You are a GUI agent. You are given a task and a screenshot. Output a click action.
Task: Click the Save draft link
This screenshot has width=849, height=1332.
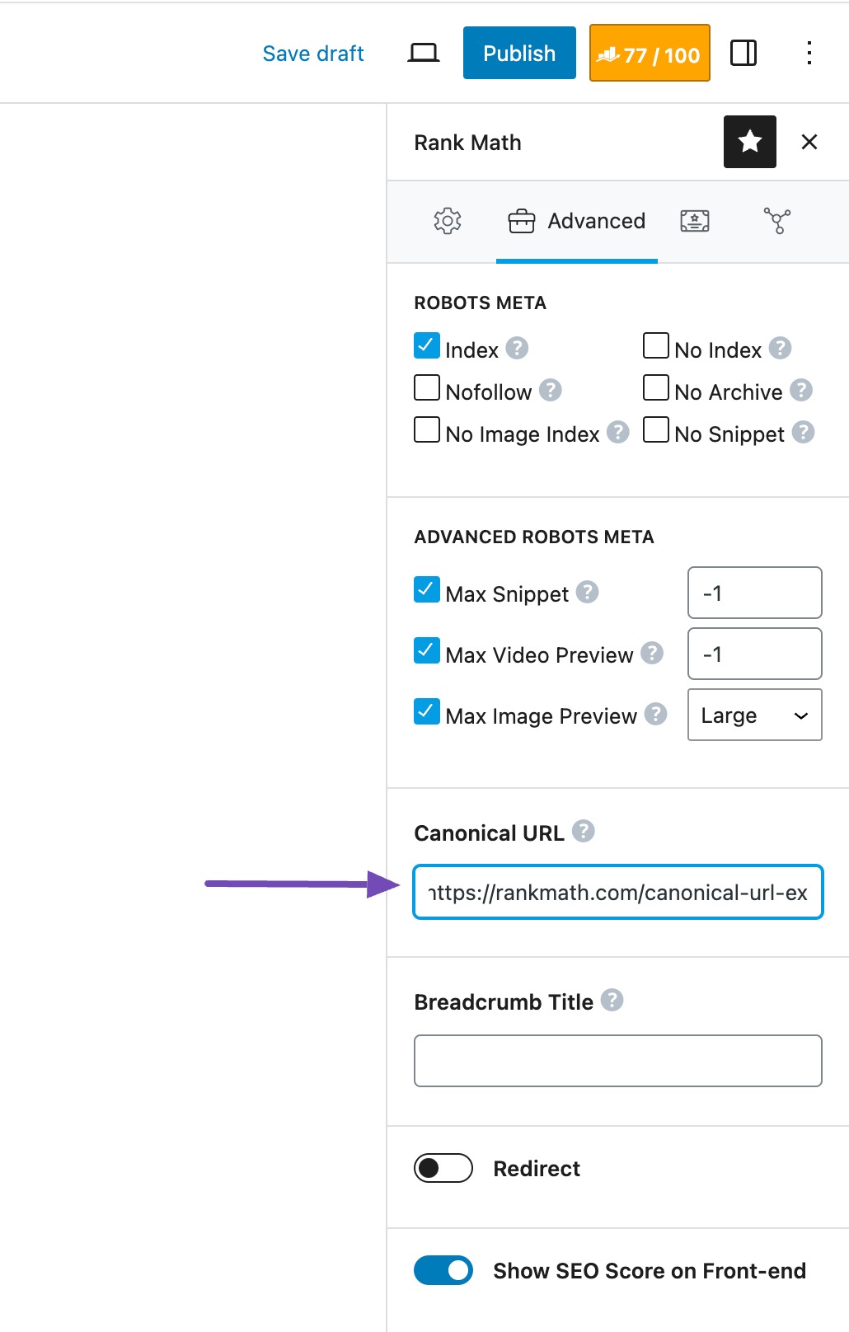(313, 54)
